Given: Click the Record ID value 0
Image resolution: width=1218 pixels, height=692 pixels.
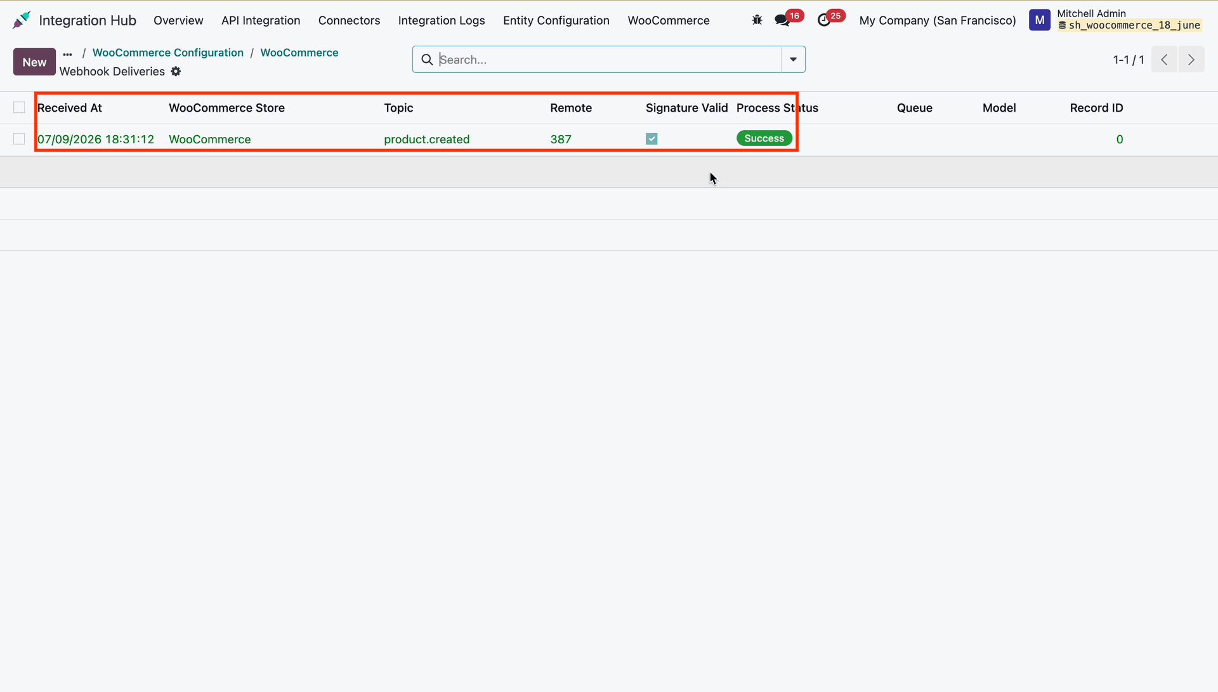Looking at the screenshot, I should pyautogui.click(x=1120, y=140).
